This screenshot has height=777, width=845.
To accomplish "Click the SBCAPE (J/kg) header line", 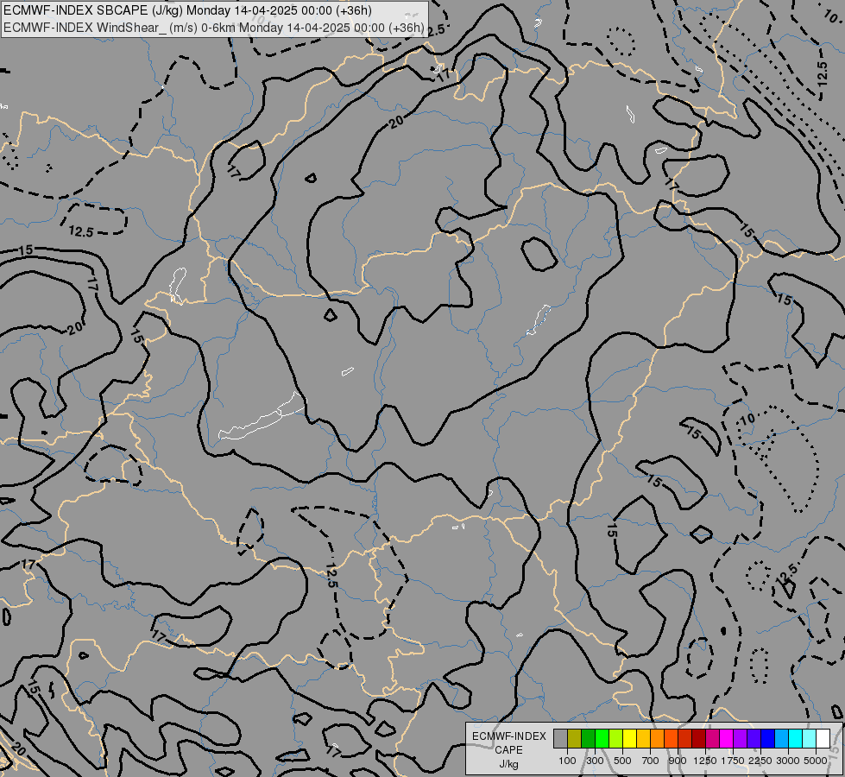I will pyautogui.click(x=187, y=10).
